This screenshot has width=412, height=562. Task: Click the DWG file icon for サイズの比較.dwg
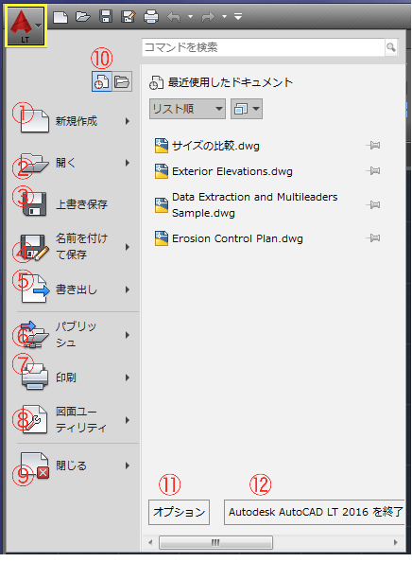161,146
